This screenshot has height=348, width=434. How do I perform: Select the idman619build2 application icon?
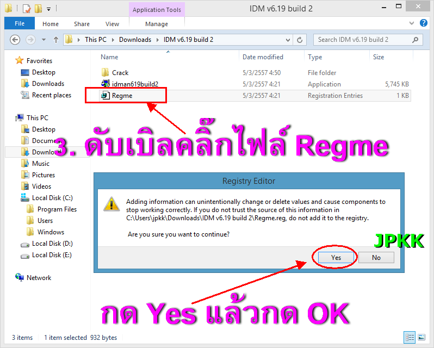105,84
